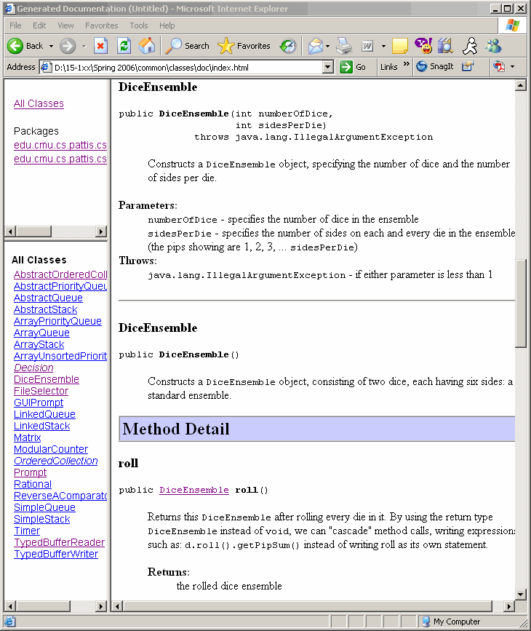The height and width of the screenshot is (631, 531).
Task: Open the Tools menu
Action: (x=138, y=25)
